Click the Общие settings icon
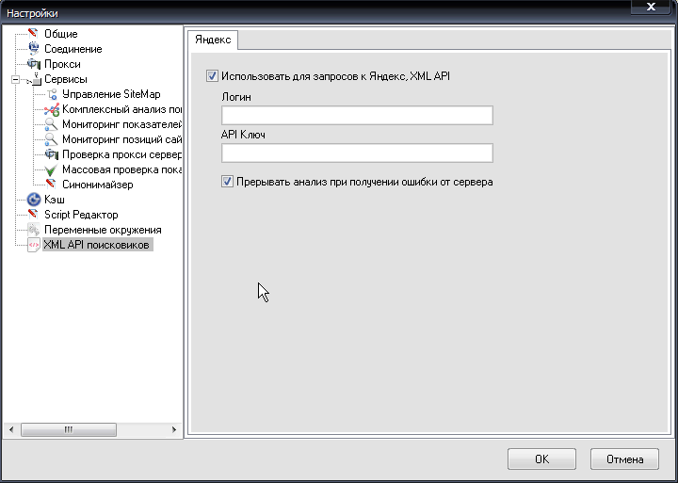 click(x=34, y=34)
